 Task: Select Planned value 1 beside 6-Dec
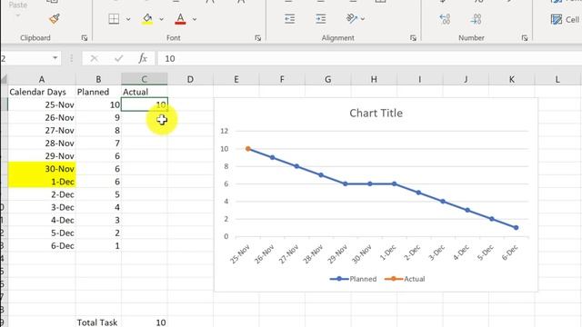coord(98,246)
